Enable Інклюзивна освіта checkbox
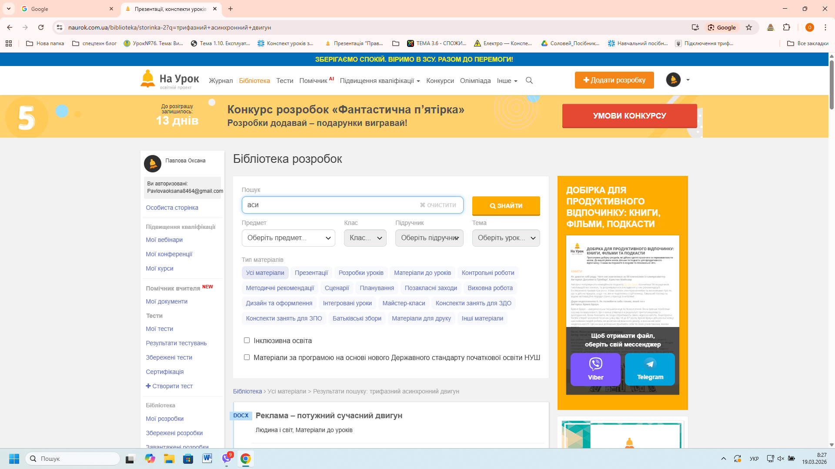 pos(247,340)
